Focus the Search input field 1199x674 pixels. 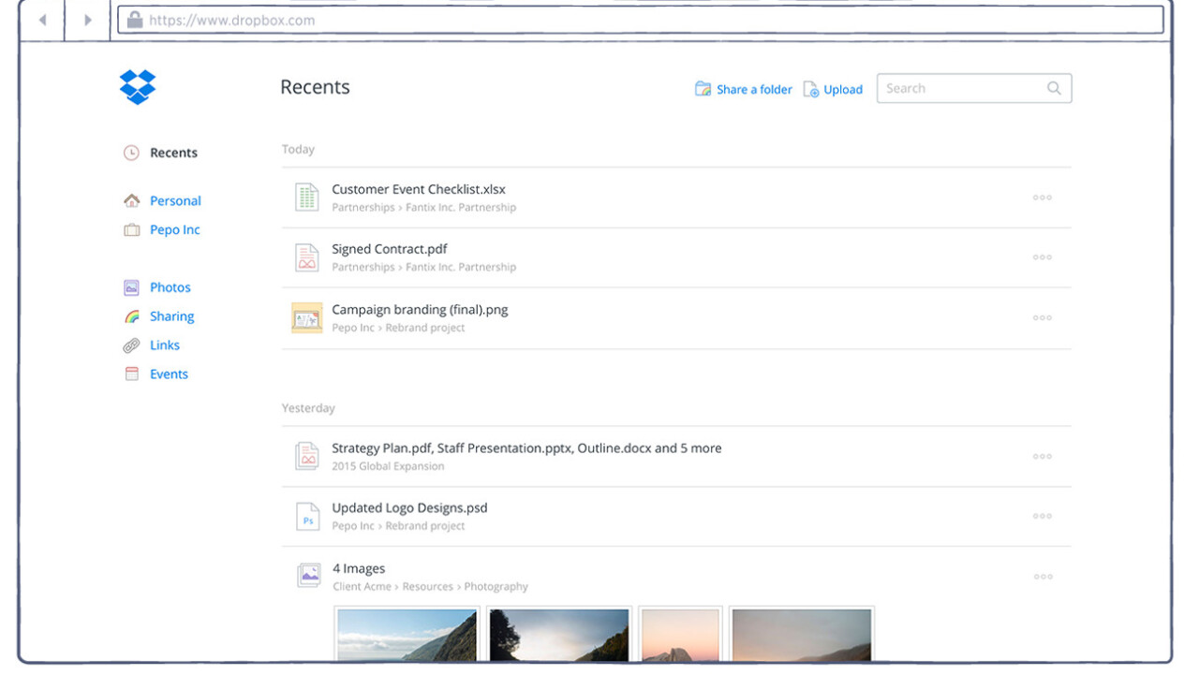point(960,89)
